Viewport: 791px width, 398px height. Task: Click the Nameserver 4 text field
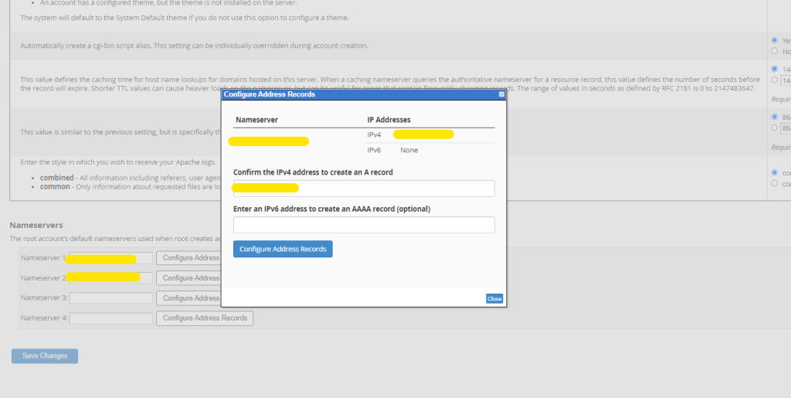tap(110, 318)
